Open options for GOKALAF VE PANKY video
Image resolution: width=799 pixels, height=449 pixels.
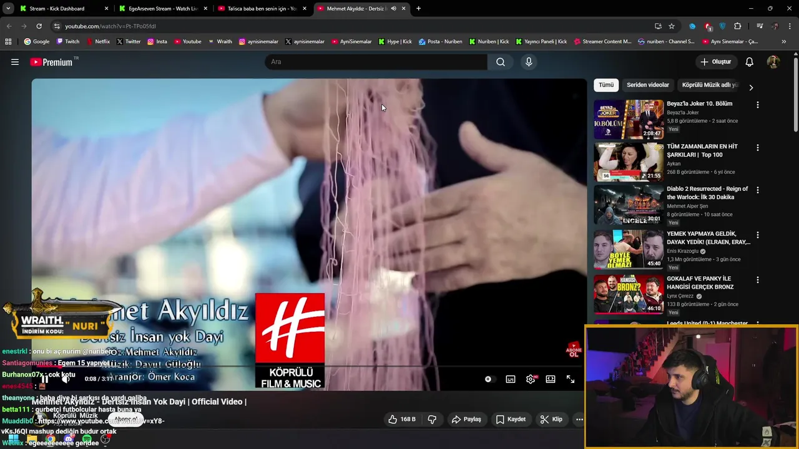[x=758, y=280]
